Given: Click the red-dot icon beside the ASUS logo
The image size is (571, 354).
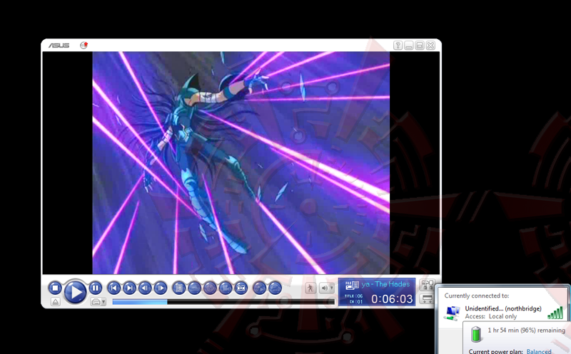Looking at the screenshot, I should [x=84, y=46].
